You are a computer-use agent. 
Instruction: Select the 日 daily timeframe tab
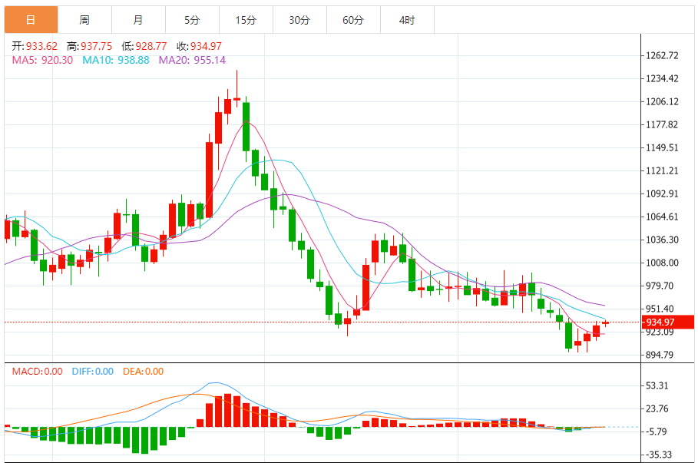[31, 20]
